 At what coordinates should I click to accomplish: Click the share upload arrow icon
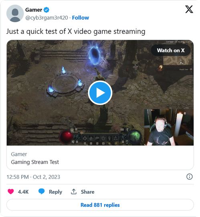coord(74,192)
